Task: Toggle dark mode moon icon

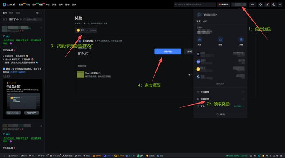Action: (274, 5)
